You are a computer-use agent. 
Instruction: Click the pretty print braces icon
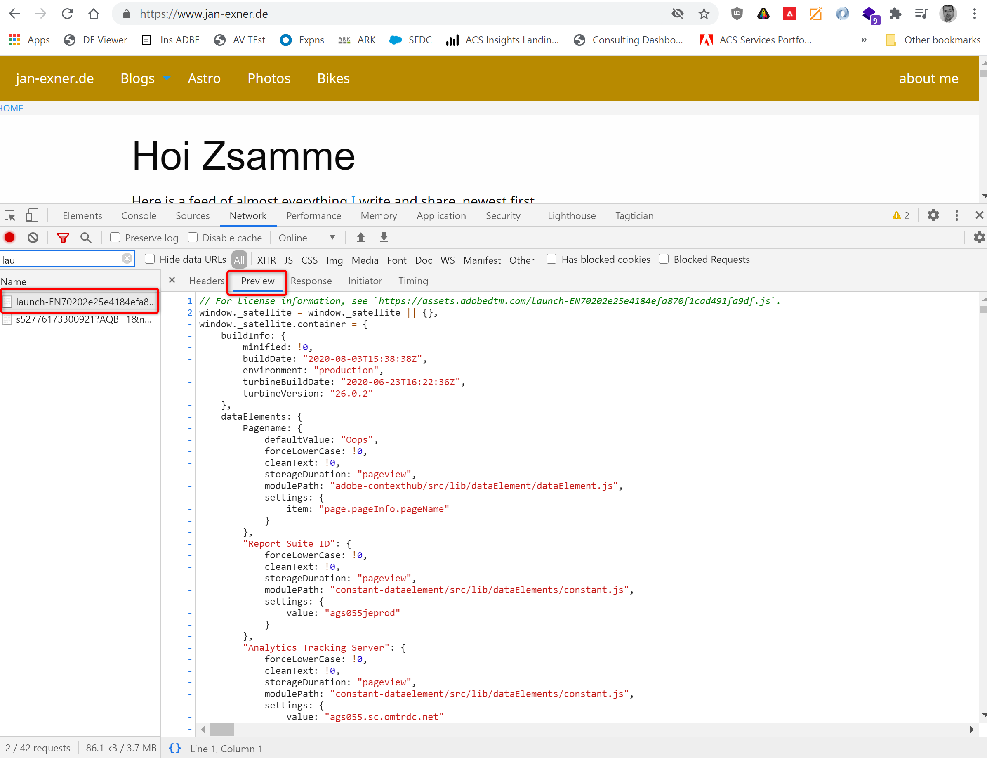point(175,748)
